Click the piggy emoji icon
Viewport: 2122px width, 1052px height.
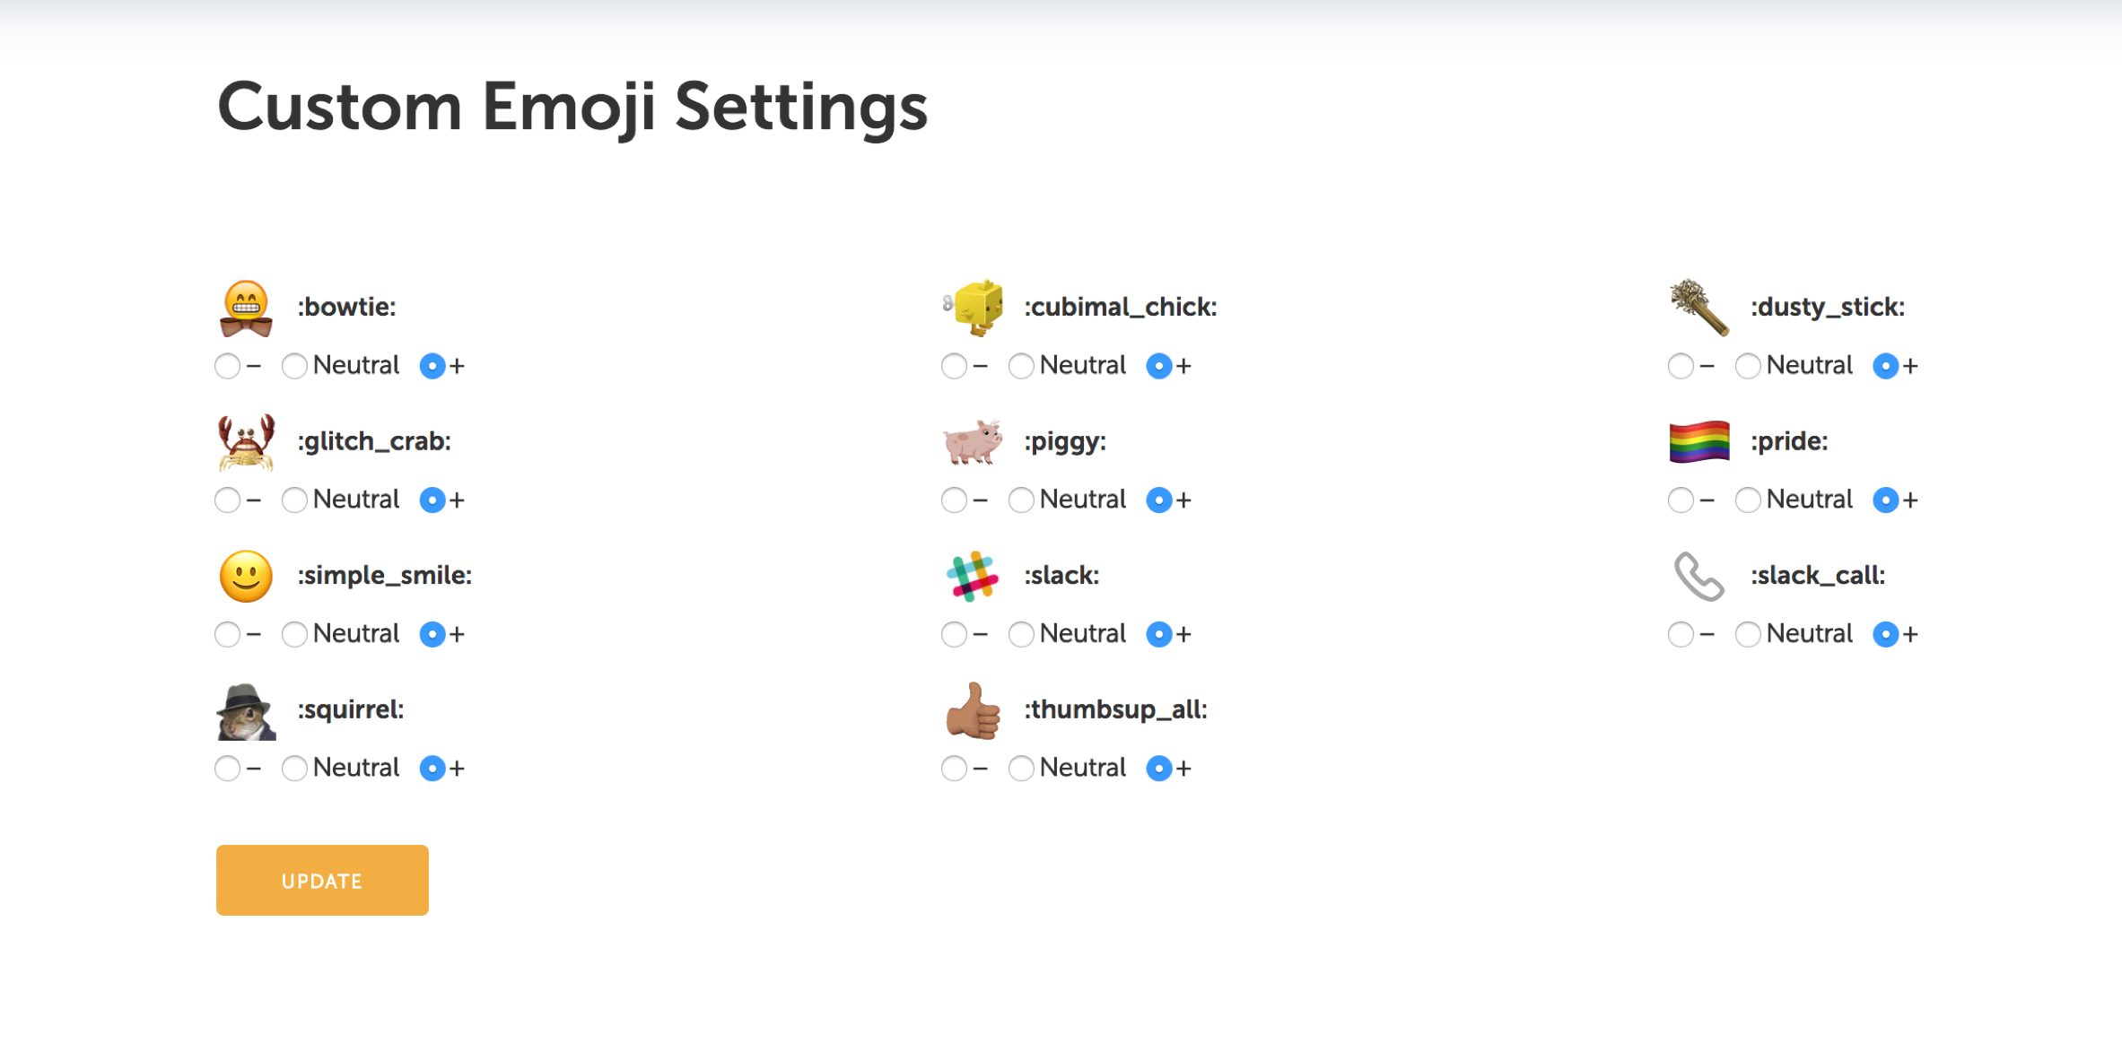[973, 442]
